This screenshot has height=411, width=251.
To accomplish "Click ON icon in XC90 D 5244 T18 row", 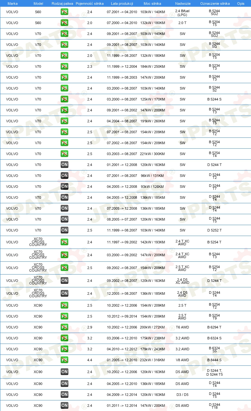I will click(64, 406).
